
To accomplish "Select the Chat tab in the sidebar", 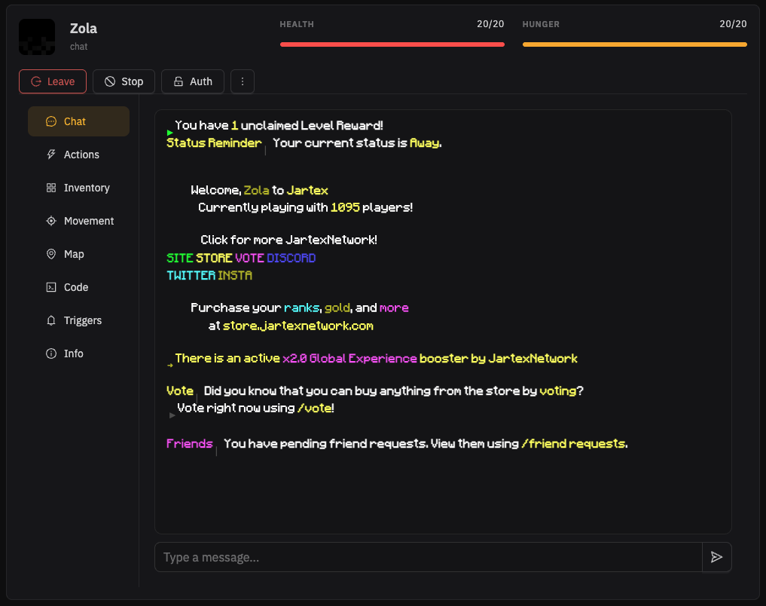I will pos(78,121).
